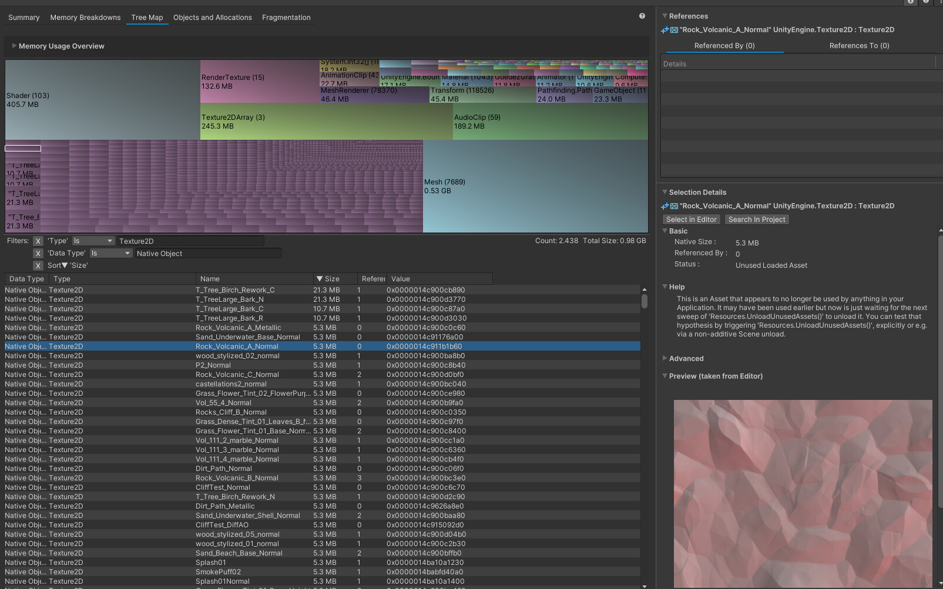
Task: Expand the Memory Usage Overview foldout
Action: 14,46
